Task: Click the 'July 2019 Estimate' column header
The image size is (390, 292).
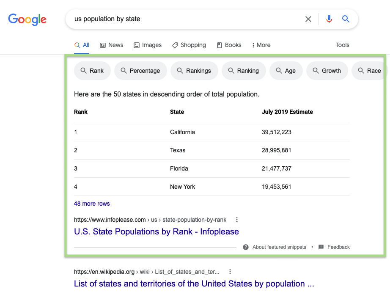Action: click(287, 112)
